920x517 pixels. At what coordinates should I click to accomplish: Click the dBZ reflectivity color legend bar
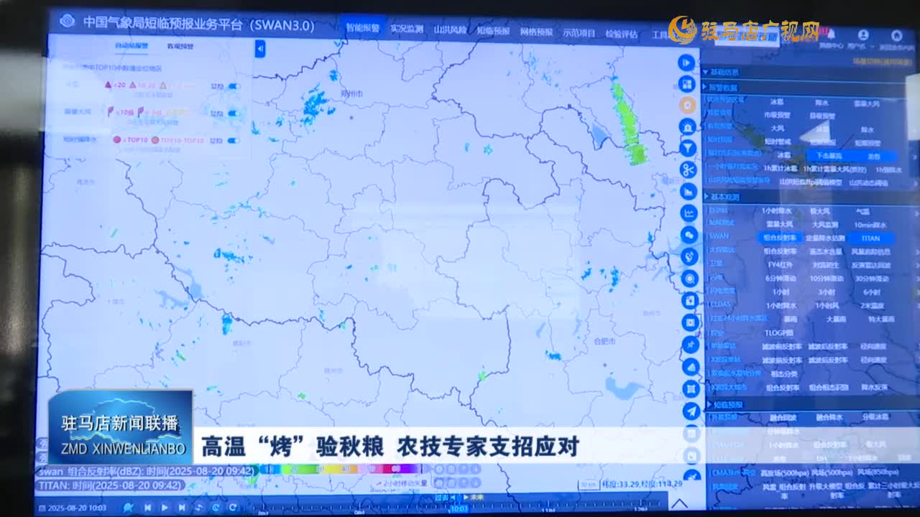click(x=341, y=469)
